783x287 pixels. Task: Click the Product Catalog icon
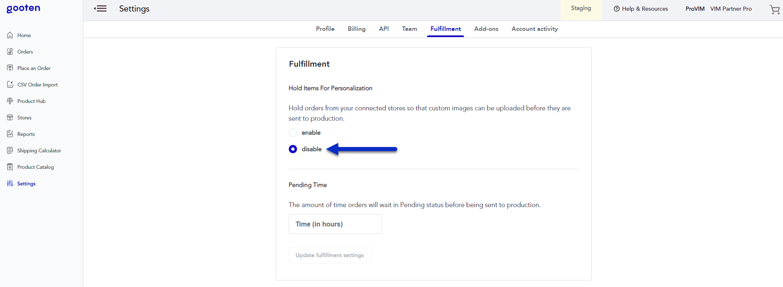click(x=10, y=167)
